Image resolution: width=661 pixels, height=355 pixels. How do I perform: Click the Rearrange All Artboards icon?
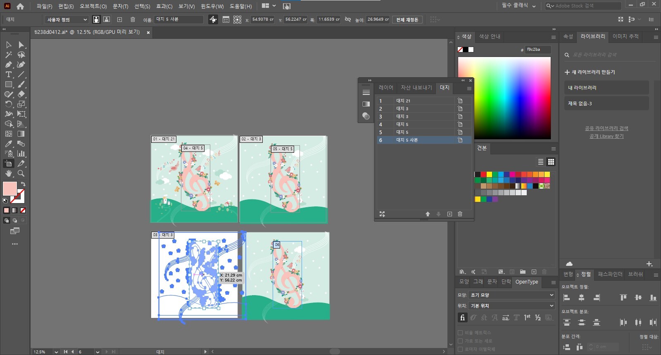pos(382,214)
